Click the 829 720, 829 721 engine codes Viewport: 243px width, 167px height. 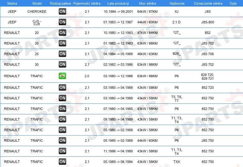pyautogui.click(x=208, y=77)
